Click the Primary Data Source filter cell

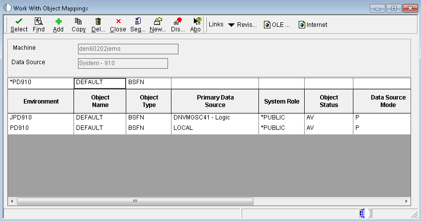click(215, 83)
